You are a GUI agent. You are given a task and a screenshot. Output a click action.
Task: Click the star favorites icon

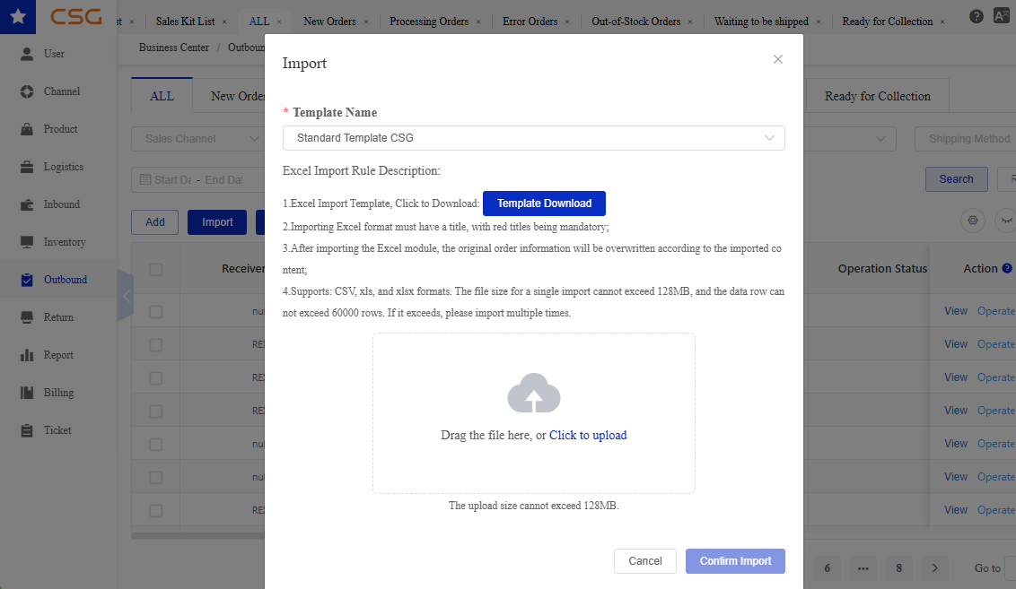click(17, 17)
